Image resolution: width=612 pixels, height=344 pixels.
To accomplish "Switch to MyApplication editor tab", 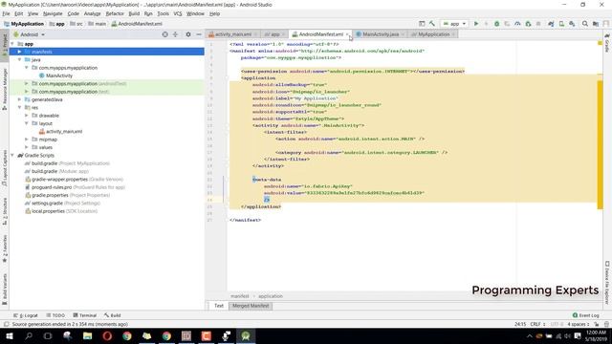I will 433,34.
